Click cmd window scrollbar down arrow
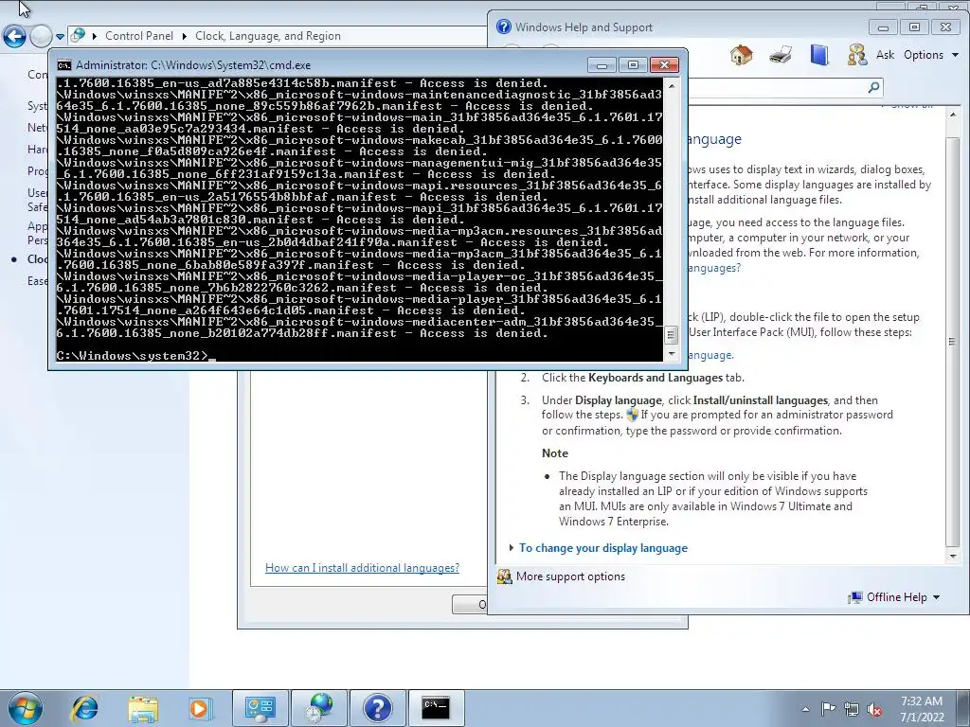The height and width of the screenshot is (727, 970). tap(672, 354)
